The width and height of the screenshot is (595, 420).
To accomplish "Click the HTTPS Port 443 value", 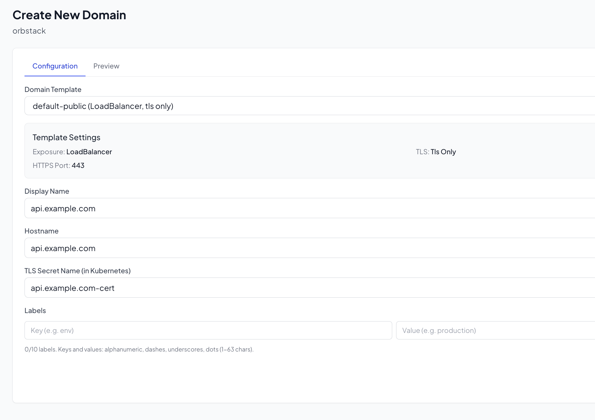I will tap(78, 166).
